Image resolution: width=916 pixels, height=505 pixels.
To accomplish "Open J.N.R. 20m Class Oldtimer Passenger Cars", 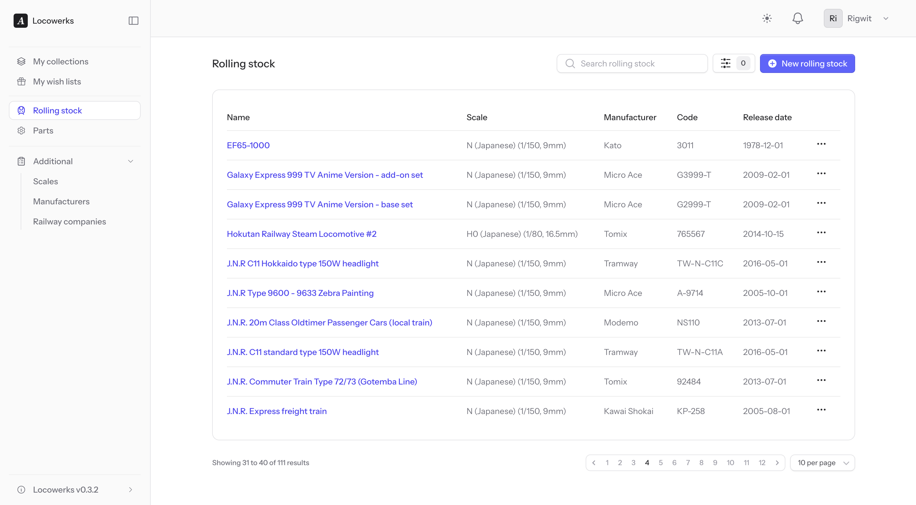I will pos(329,322).
